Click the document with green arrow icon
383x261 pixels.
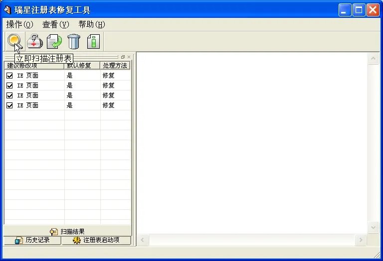(x=54, y=42)
